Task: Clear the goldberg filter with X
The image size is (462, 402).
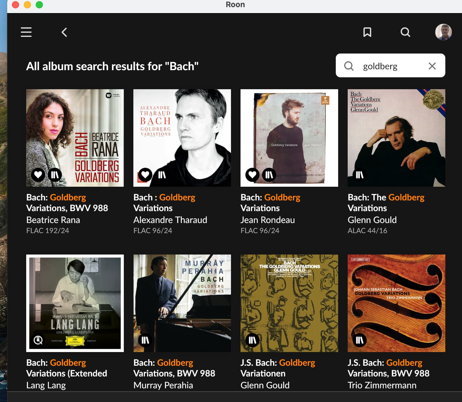Action: [432, 66]
